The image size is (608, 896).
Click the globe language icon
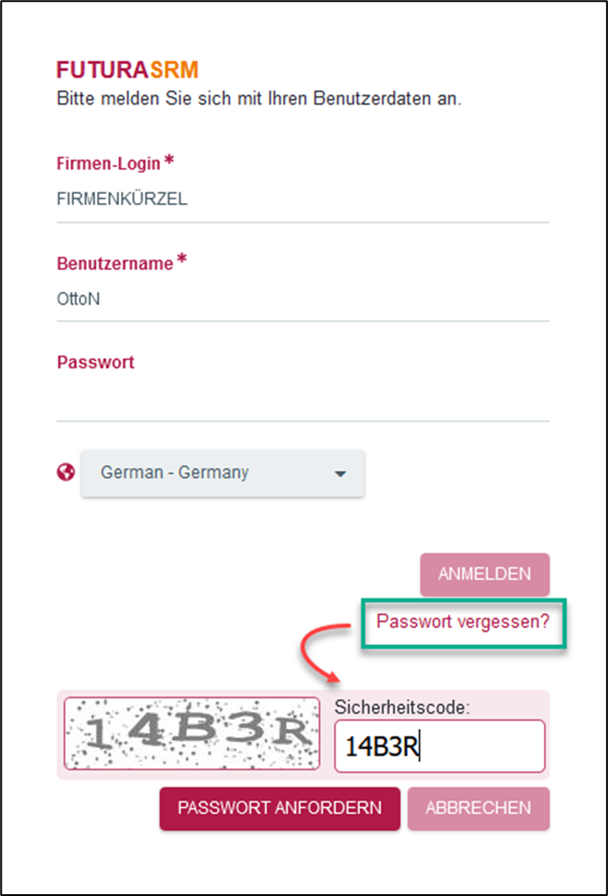tap(65, 472)
